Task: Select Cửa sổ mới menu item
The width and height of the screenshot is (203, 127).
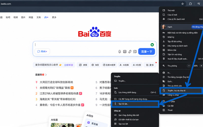Action: [181, 15]
